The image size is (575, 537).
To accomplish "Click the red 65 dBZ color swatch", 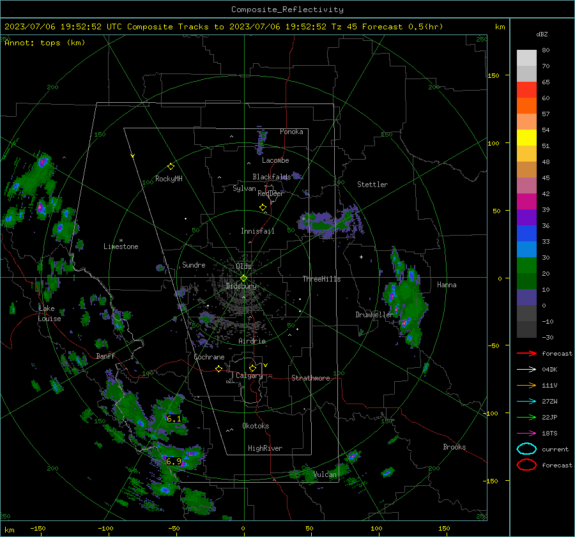I will (x=526, y=89).
